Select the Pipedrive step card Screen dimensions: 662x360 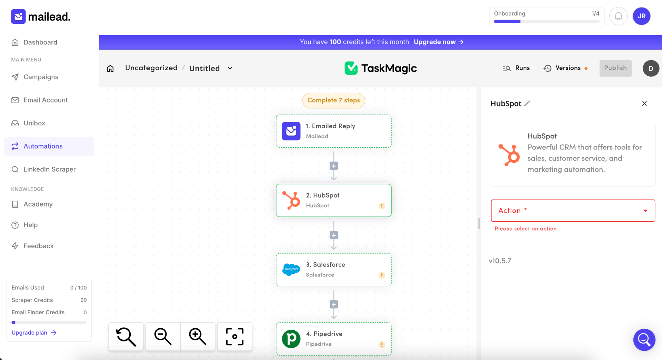click(333, 339)
